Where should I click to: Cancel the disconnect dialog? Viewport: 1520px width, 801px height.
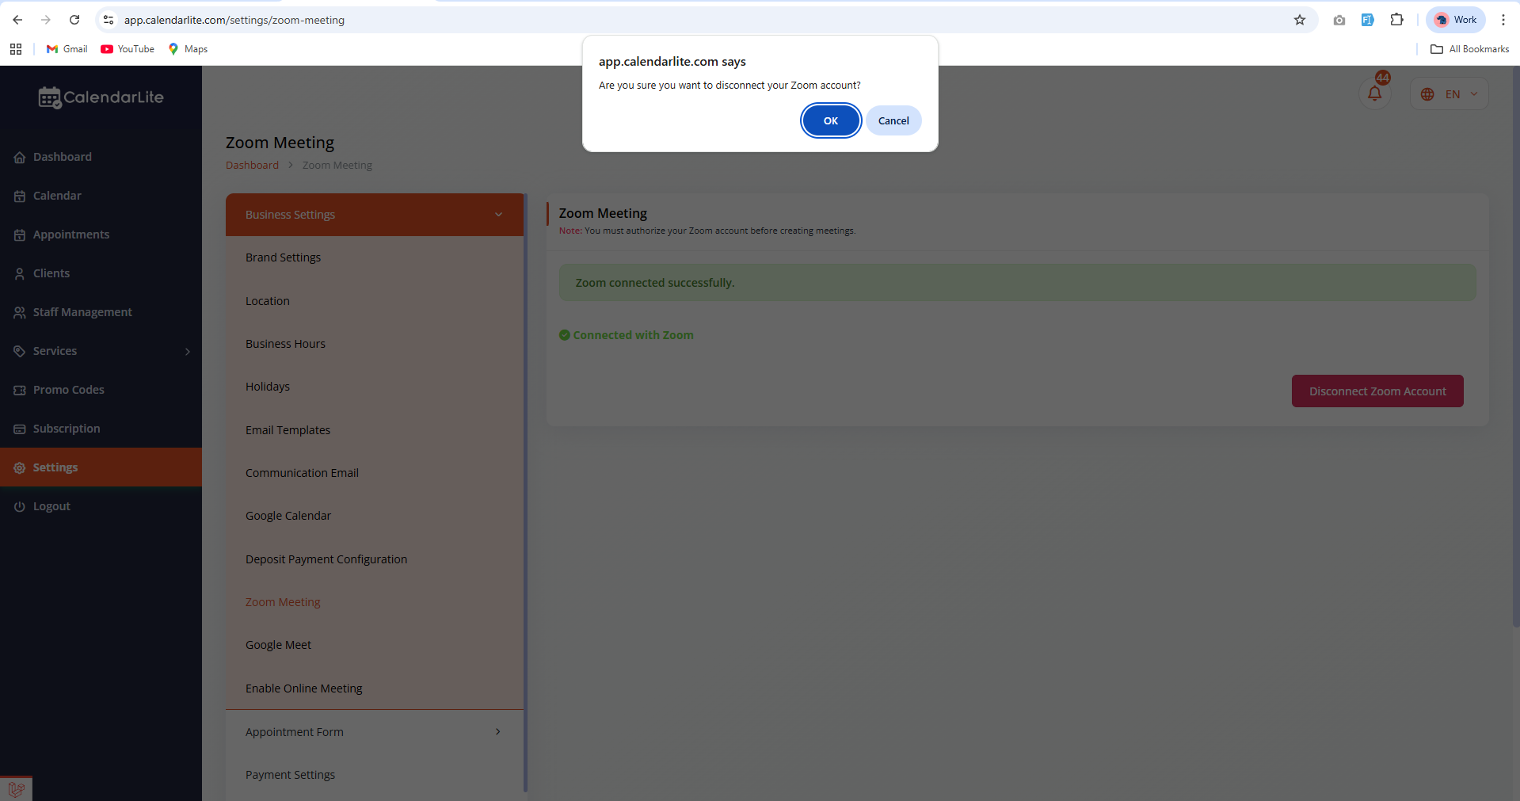click(893, 120)
